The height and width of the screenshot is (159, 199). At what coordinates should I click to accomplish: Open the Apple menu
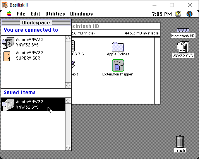9,14
